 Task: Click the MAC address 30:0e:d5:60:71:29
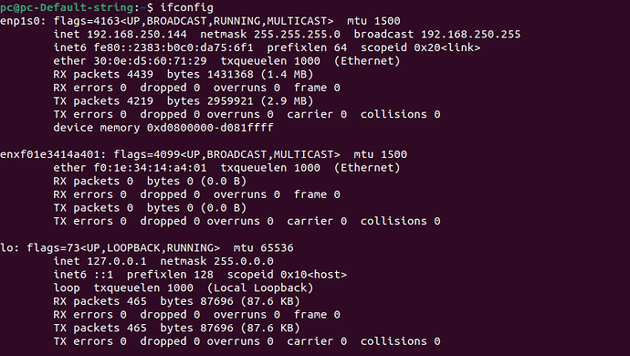click(150, 61)
